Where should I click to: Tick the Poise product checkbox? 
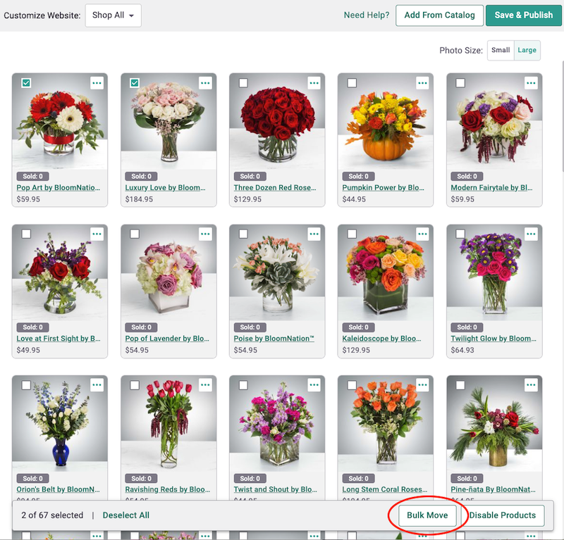point(243,234)
